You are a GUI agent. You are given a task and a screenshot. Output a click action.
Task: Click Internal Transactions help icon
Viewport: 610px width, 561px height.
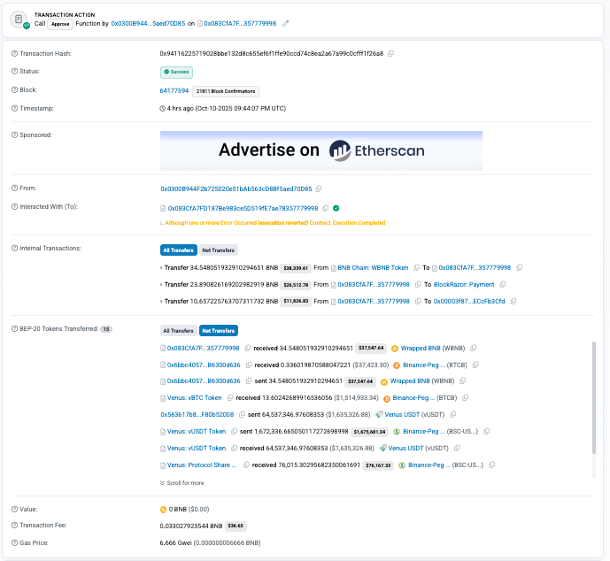click(x=14, y=248)
